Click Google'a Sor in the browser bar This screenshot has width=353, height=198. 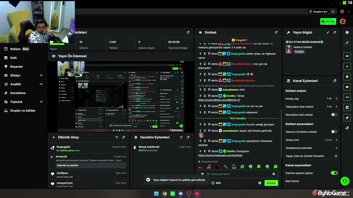tap(318, 12)
